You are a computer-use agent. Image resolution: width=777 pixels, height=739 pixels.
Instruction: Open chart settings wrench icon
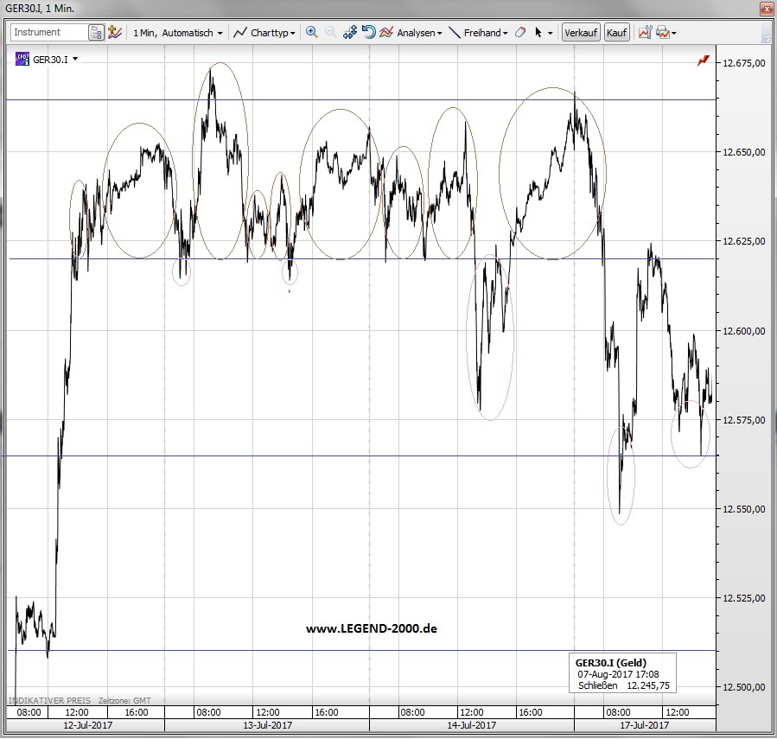coord(645,33)
